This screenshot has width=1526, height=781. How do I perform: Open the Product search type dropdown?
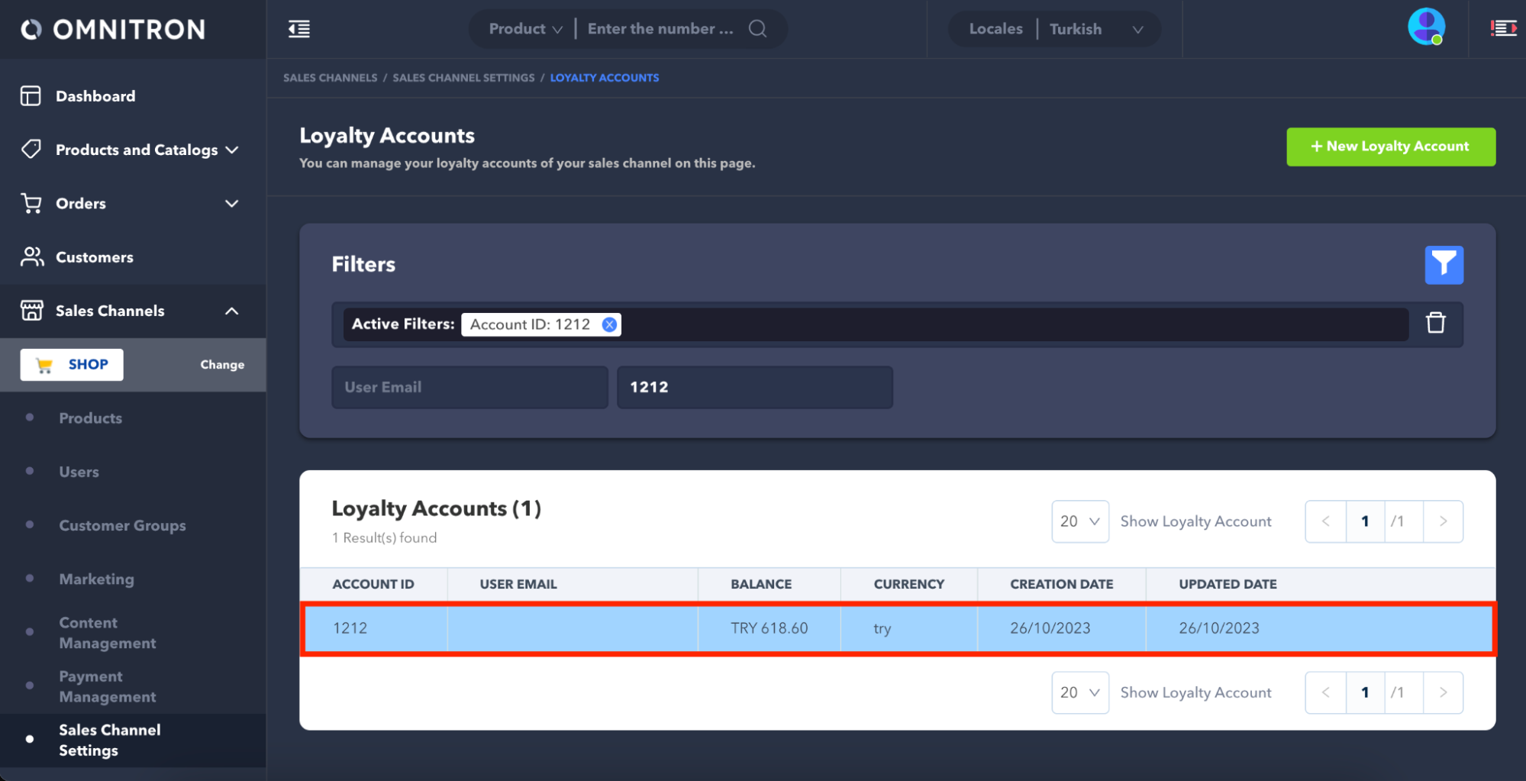click(x=525, y=29)
